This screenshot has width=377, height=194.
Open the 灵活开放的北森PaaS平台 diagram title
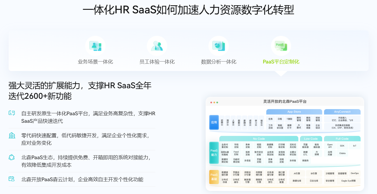285,102
